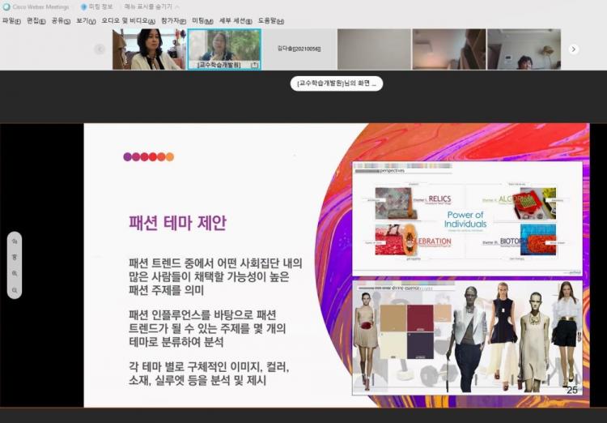Click the Cisco Webex Meetings app icon
The height and width of the screenshot is (423, 607).
[6, 6]
